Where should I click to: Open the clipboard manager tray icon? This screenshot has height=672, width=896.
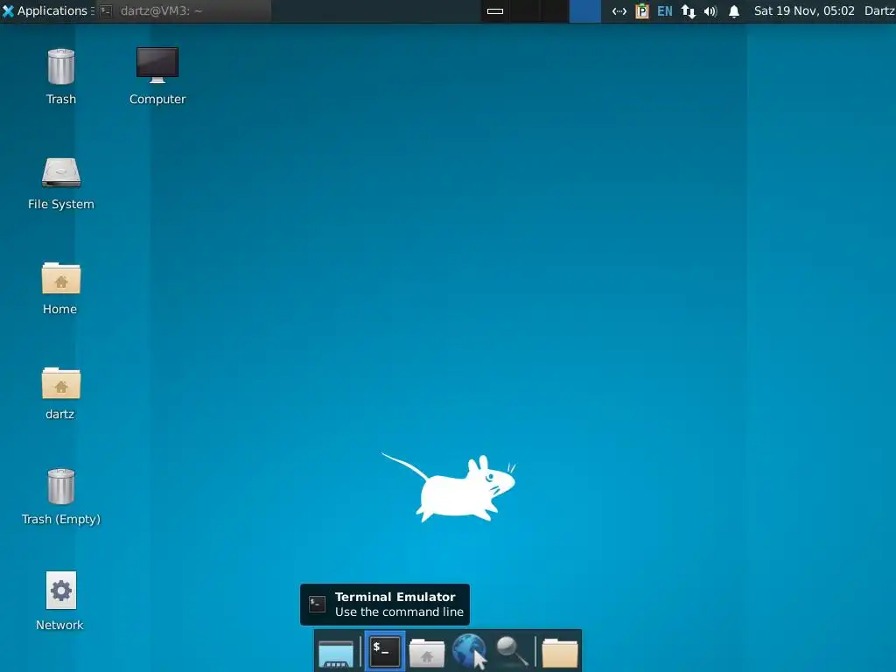click(x=641, y=10)
